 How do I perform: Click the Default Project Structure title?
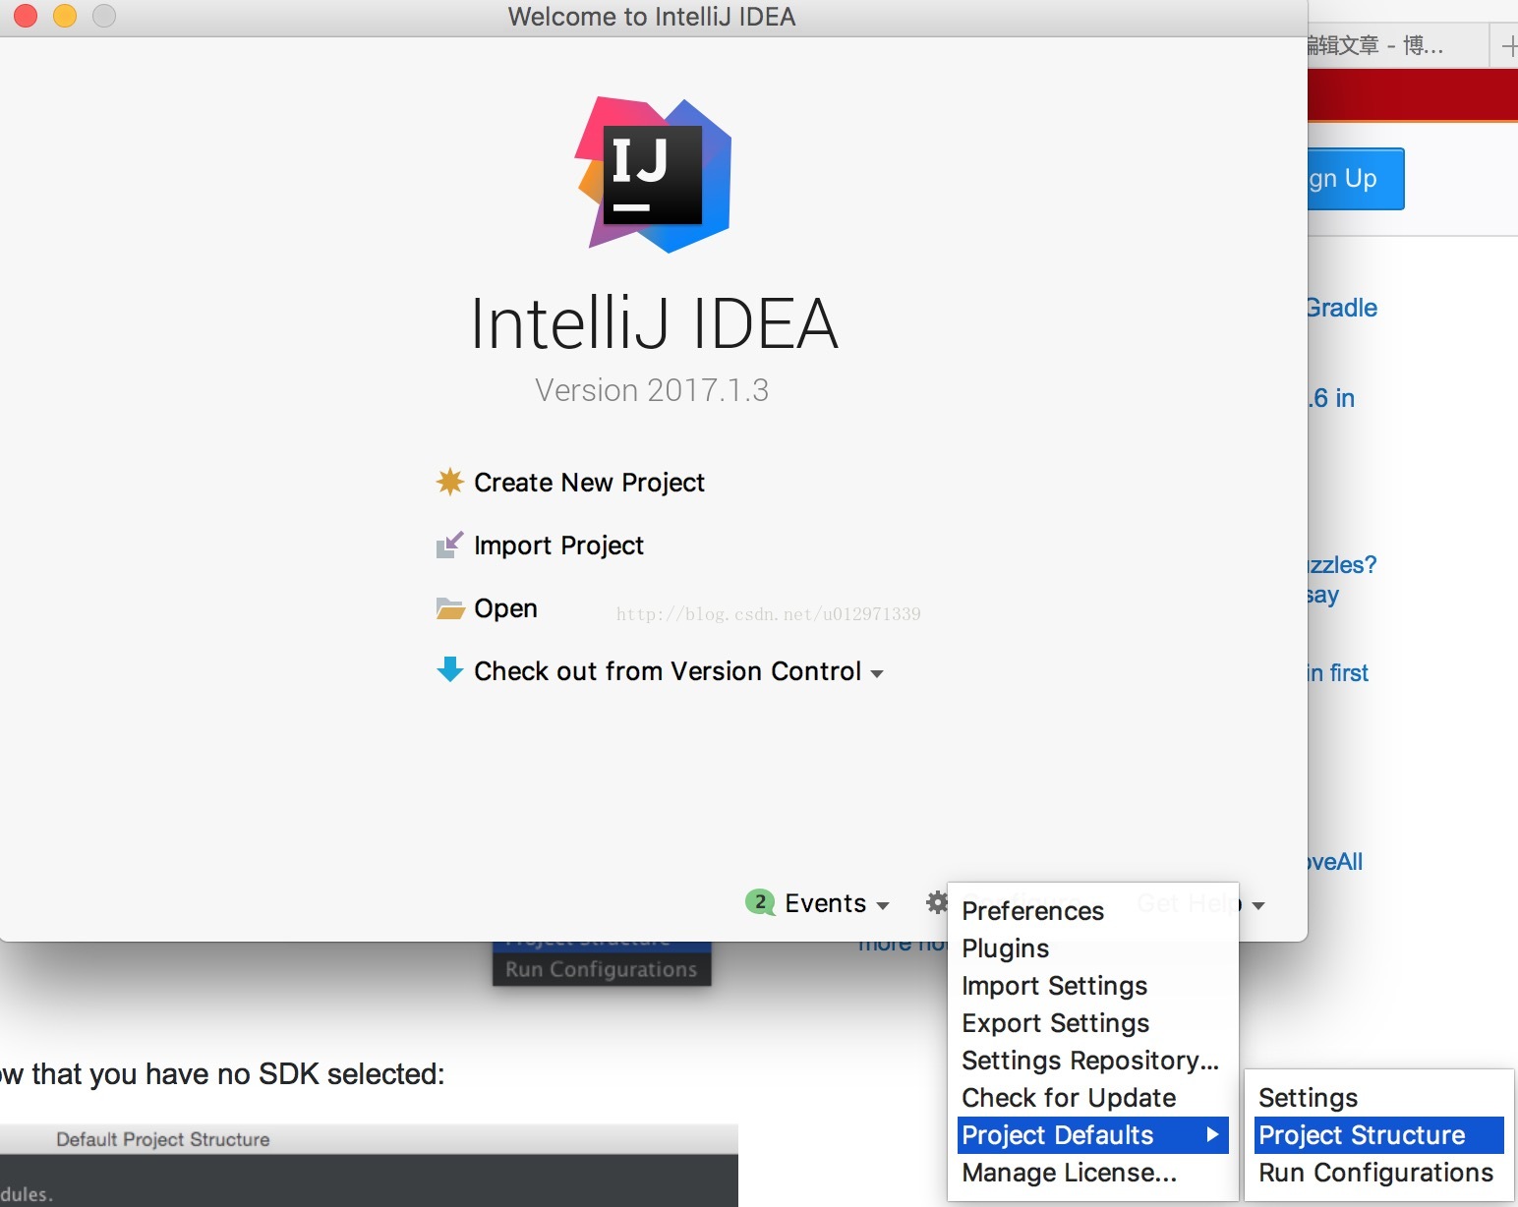pos(163,1139)
